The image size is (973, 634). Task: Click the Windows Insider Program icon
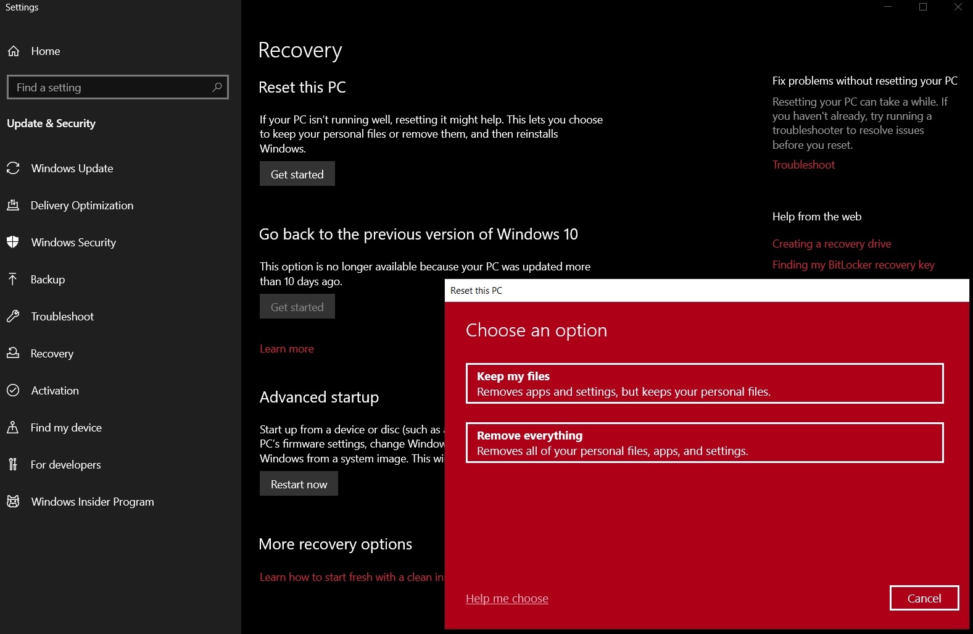[13, 501]
